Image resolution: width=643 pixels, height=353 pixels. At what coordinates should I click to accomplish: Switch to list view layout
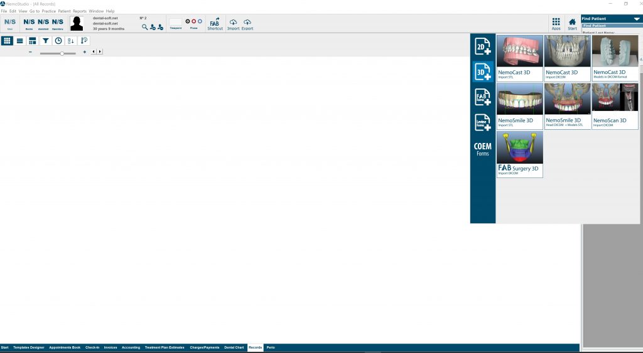[19, 41]
